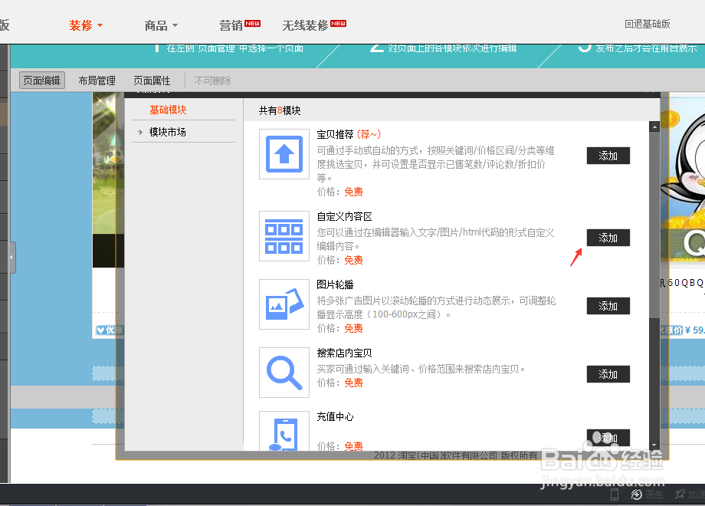Viewport: 705px width, 506px height.
Task: Click the module list scrollbar thumb
Action: click(654, 225)
